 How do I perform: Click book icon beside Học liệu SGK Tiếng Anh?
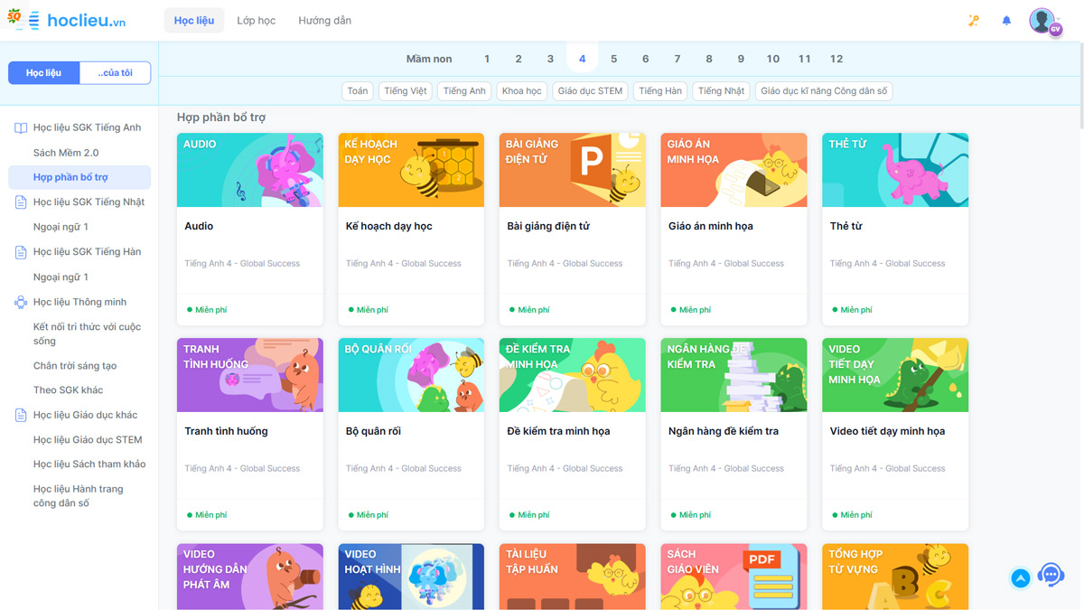(21, 128)
